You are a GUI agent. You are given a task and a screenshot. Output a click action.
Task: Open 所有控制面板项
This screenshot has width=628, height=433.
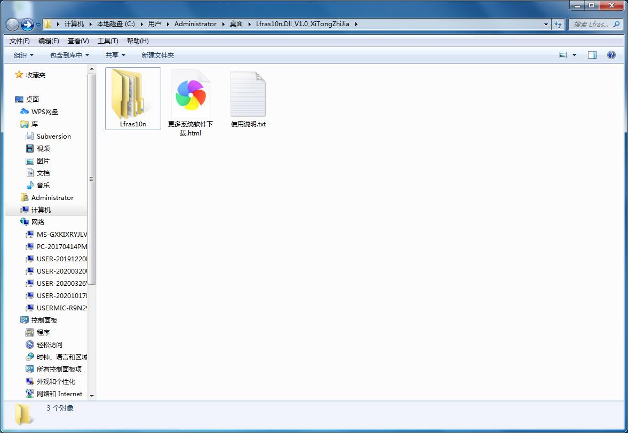[59, 370]
